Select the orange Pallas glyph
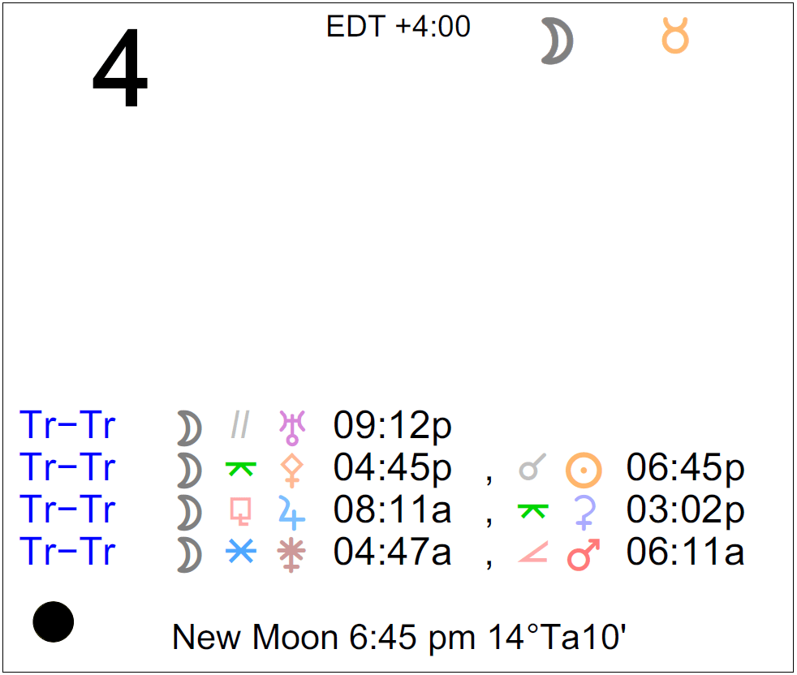Screen dimensions: 797x675 (x=290, y=469)
